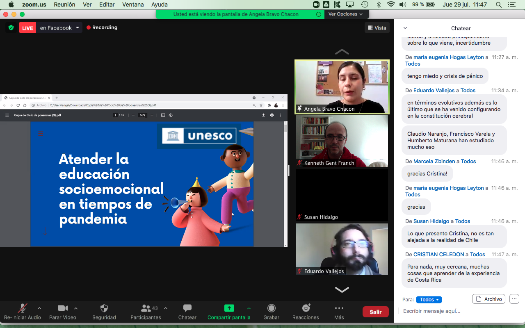Click the red Salir button
Screen dimensions: 525x328
[x=375, y=312]
